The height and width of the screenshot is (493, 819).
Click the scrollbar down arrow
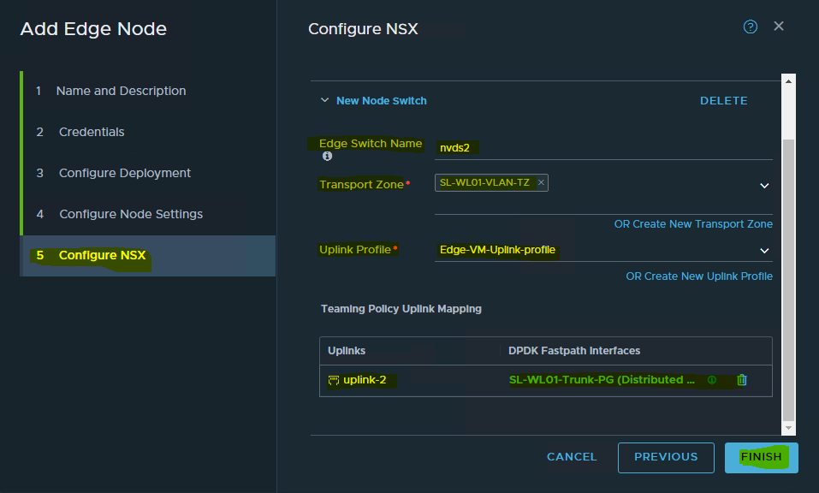[788, 428]
